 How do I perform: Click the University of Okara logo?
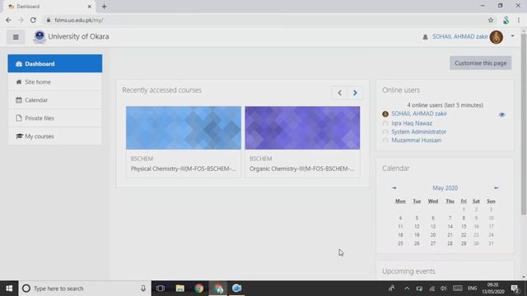pos(40,36)
